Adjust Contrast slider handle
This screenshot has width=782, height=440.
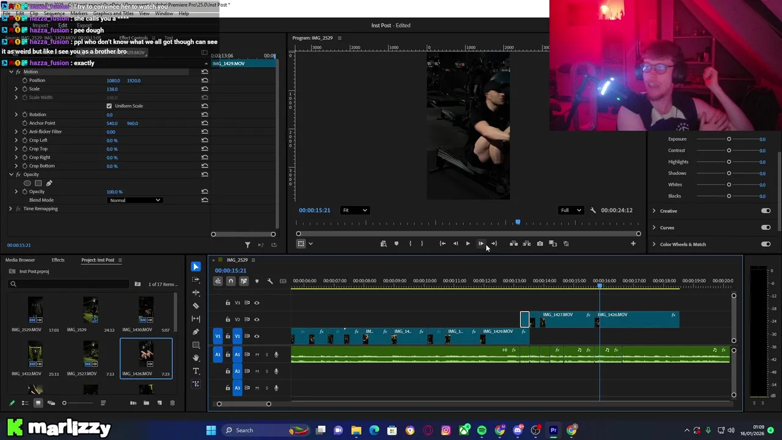click(729, 150)
